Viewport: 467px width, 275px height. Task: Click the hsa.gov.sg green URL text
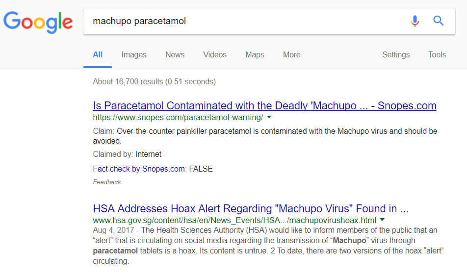point(234,220)
